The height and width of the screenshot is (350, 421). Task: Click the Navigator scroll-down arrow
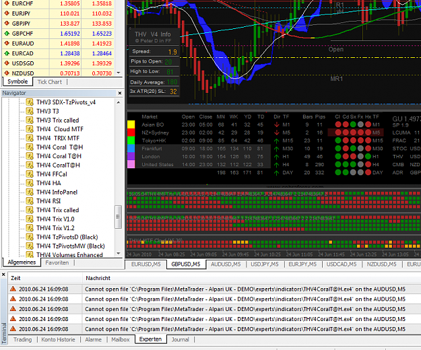[x=119, y=254]
